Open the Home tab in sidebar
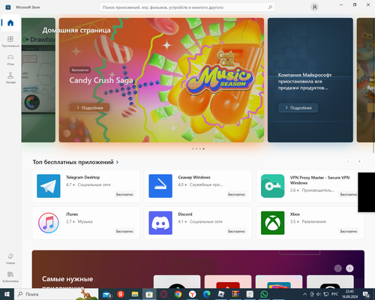 pos(10,23)
